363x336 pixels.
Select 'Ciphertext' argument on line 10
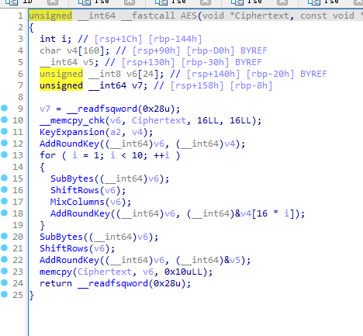159,120
